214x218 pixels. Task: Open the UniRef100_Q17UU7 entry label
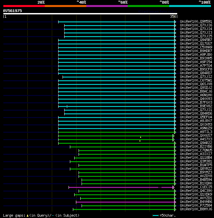(196, 44)
